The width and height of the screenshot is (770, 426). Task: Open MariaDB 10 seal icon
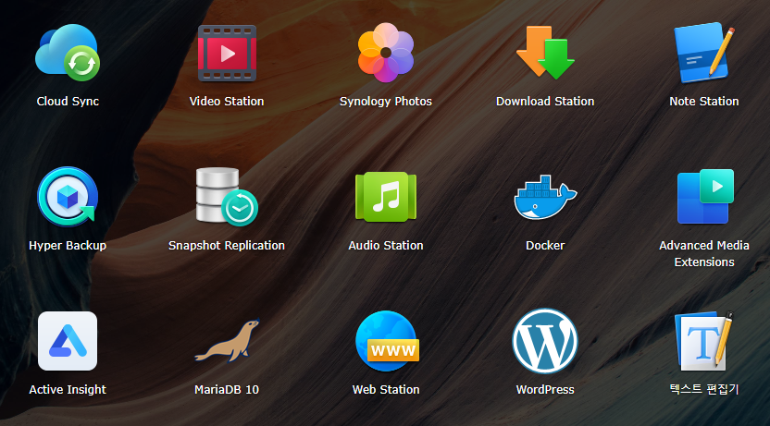pos(227,341)
